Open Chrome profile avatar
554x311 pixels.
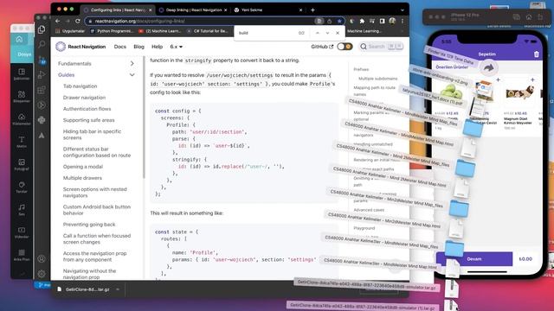(392, 21)
